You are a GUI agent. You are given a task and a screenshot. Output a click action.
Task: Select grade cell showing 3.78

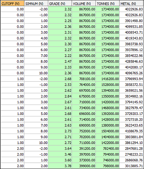point(60,166)
